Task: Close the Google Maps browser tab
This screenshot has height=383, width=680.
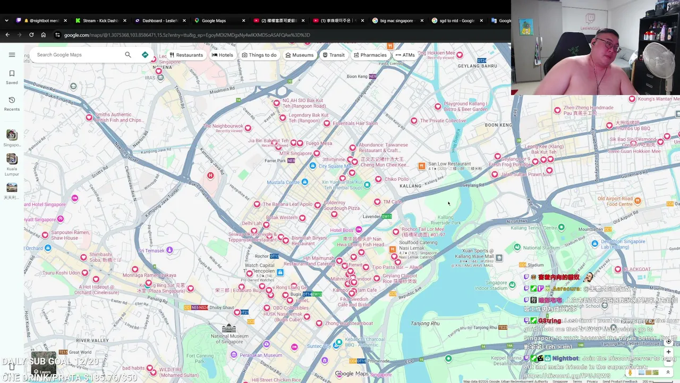Action: click(x=244, y=21)
